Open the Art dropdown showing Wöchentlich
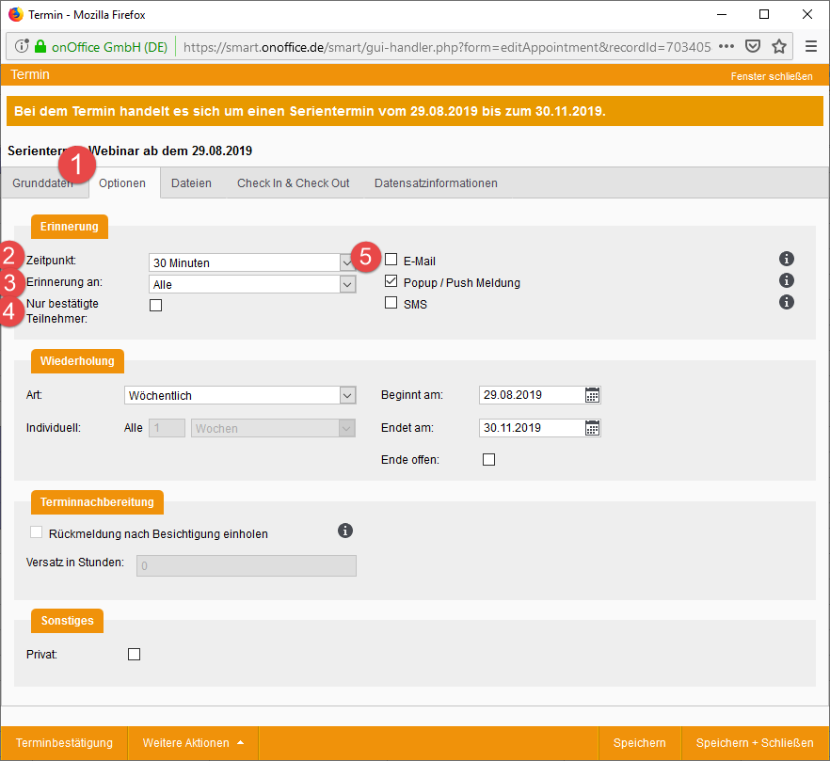Image resolution: width=830 pixels, height=761 pixels. pos(240,396)
